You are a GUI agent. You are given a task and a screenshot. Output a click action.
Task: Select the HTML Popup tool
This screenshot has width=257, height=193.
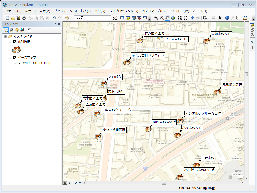[x=238, y=18]
